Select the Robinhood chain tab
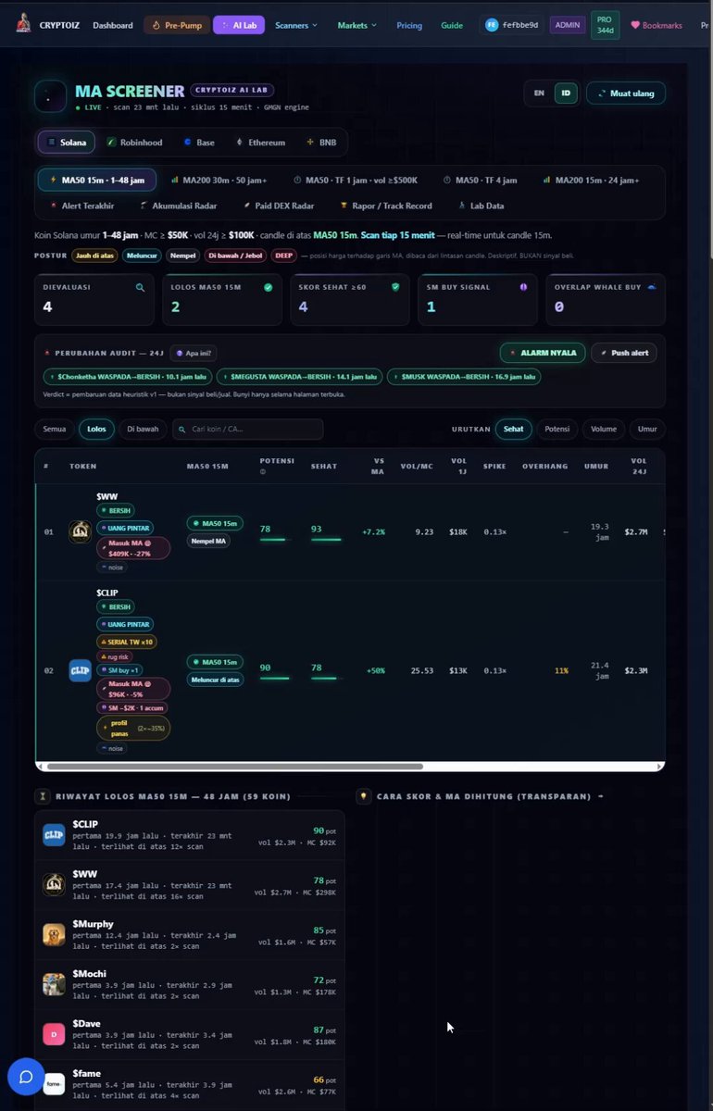The height and width of the screenshot is (1111, 713). [134, 143]
